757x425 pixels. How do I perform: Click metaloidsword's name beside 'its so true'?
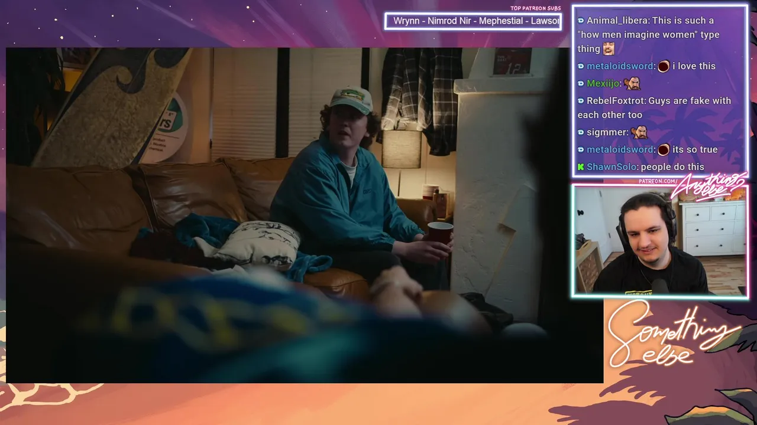620,150
